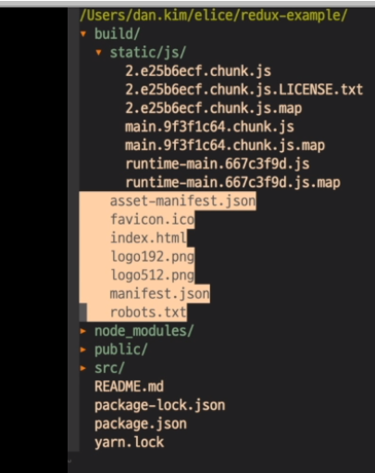Select the root path /Users/dan.kim/elice/redux-example/

(x=214, y=15)
